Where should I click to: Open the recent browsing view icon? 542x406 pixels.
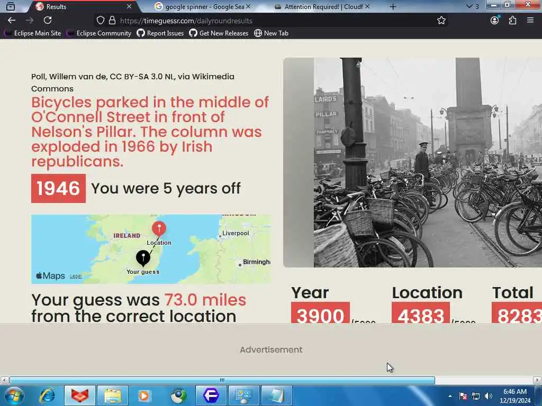(11, 6)
